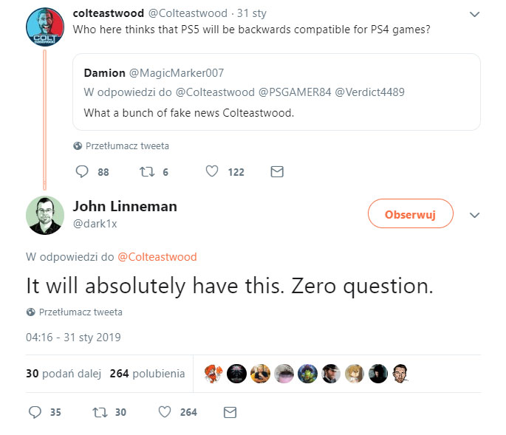Screen dimensions: 506x435
Task: Reply to John Linneman's tweet
Action: [35, 411]
